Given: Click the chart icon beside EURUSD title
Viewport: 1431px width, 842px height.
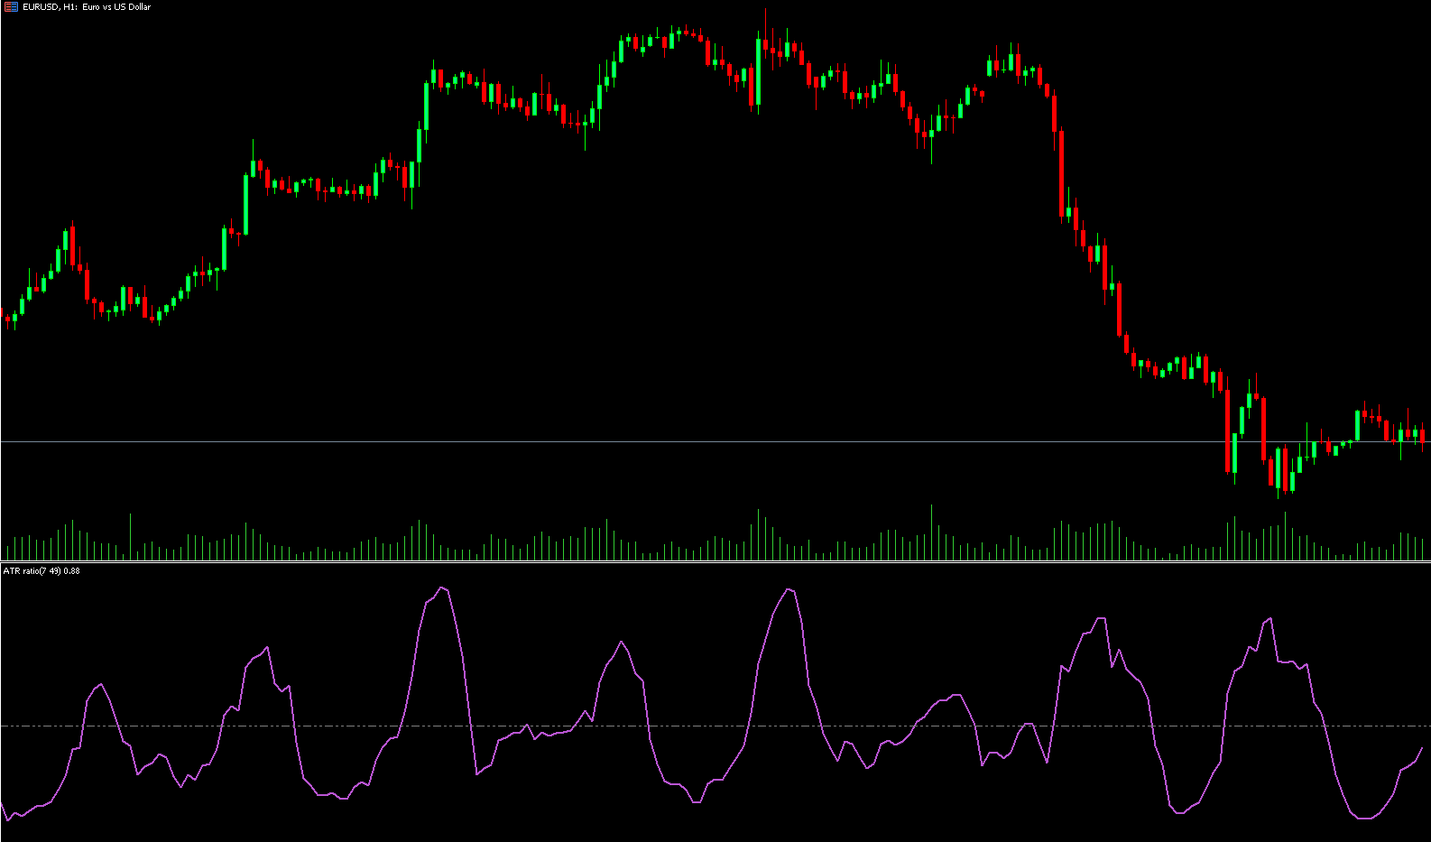Looking at the screenshot, I should click(x=10, y=7).
